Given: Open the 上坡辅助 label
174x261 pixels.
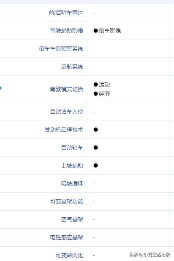Looking at the screenshot, I should [x=72, y=166].
